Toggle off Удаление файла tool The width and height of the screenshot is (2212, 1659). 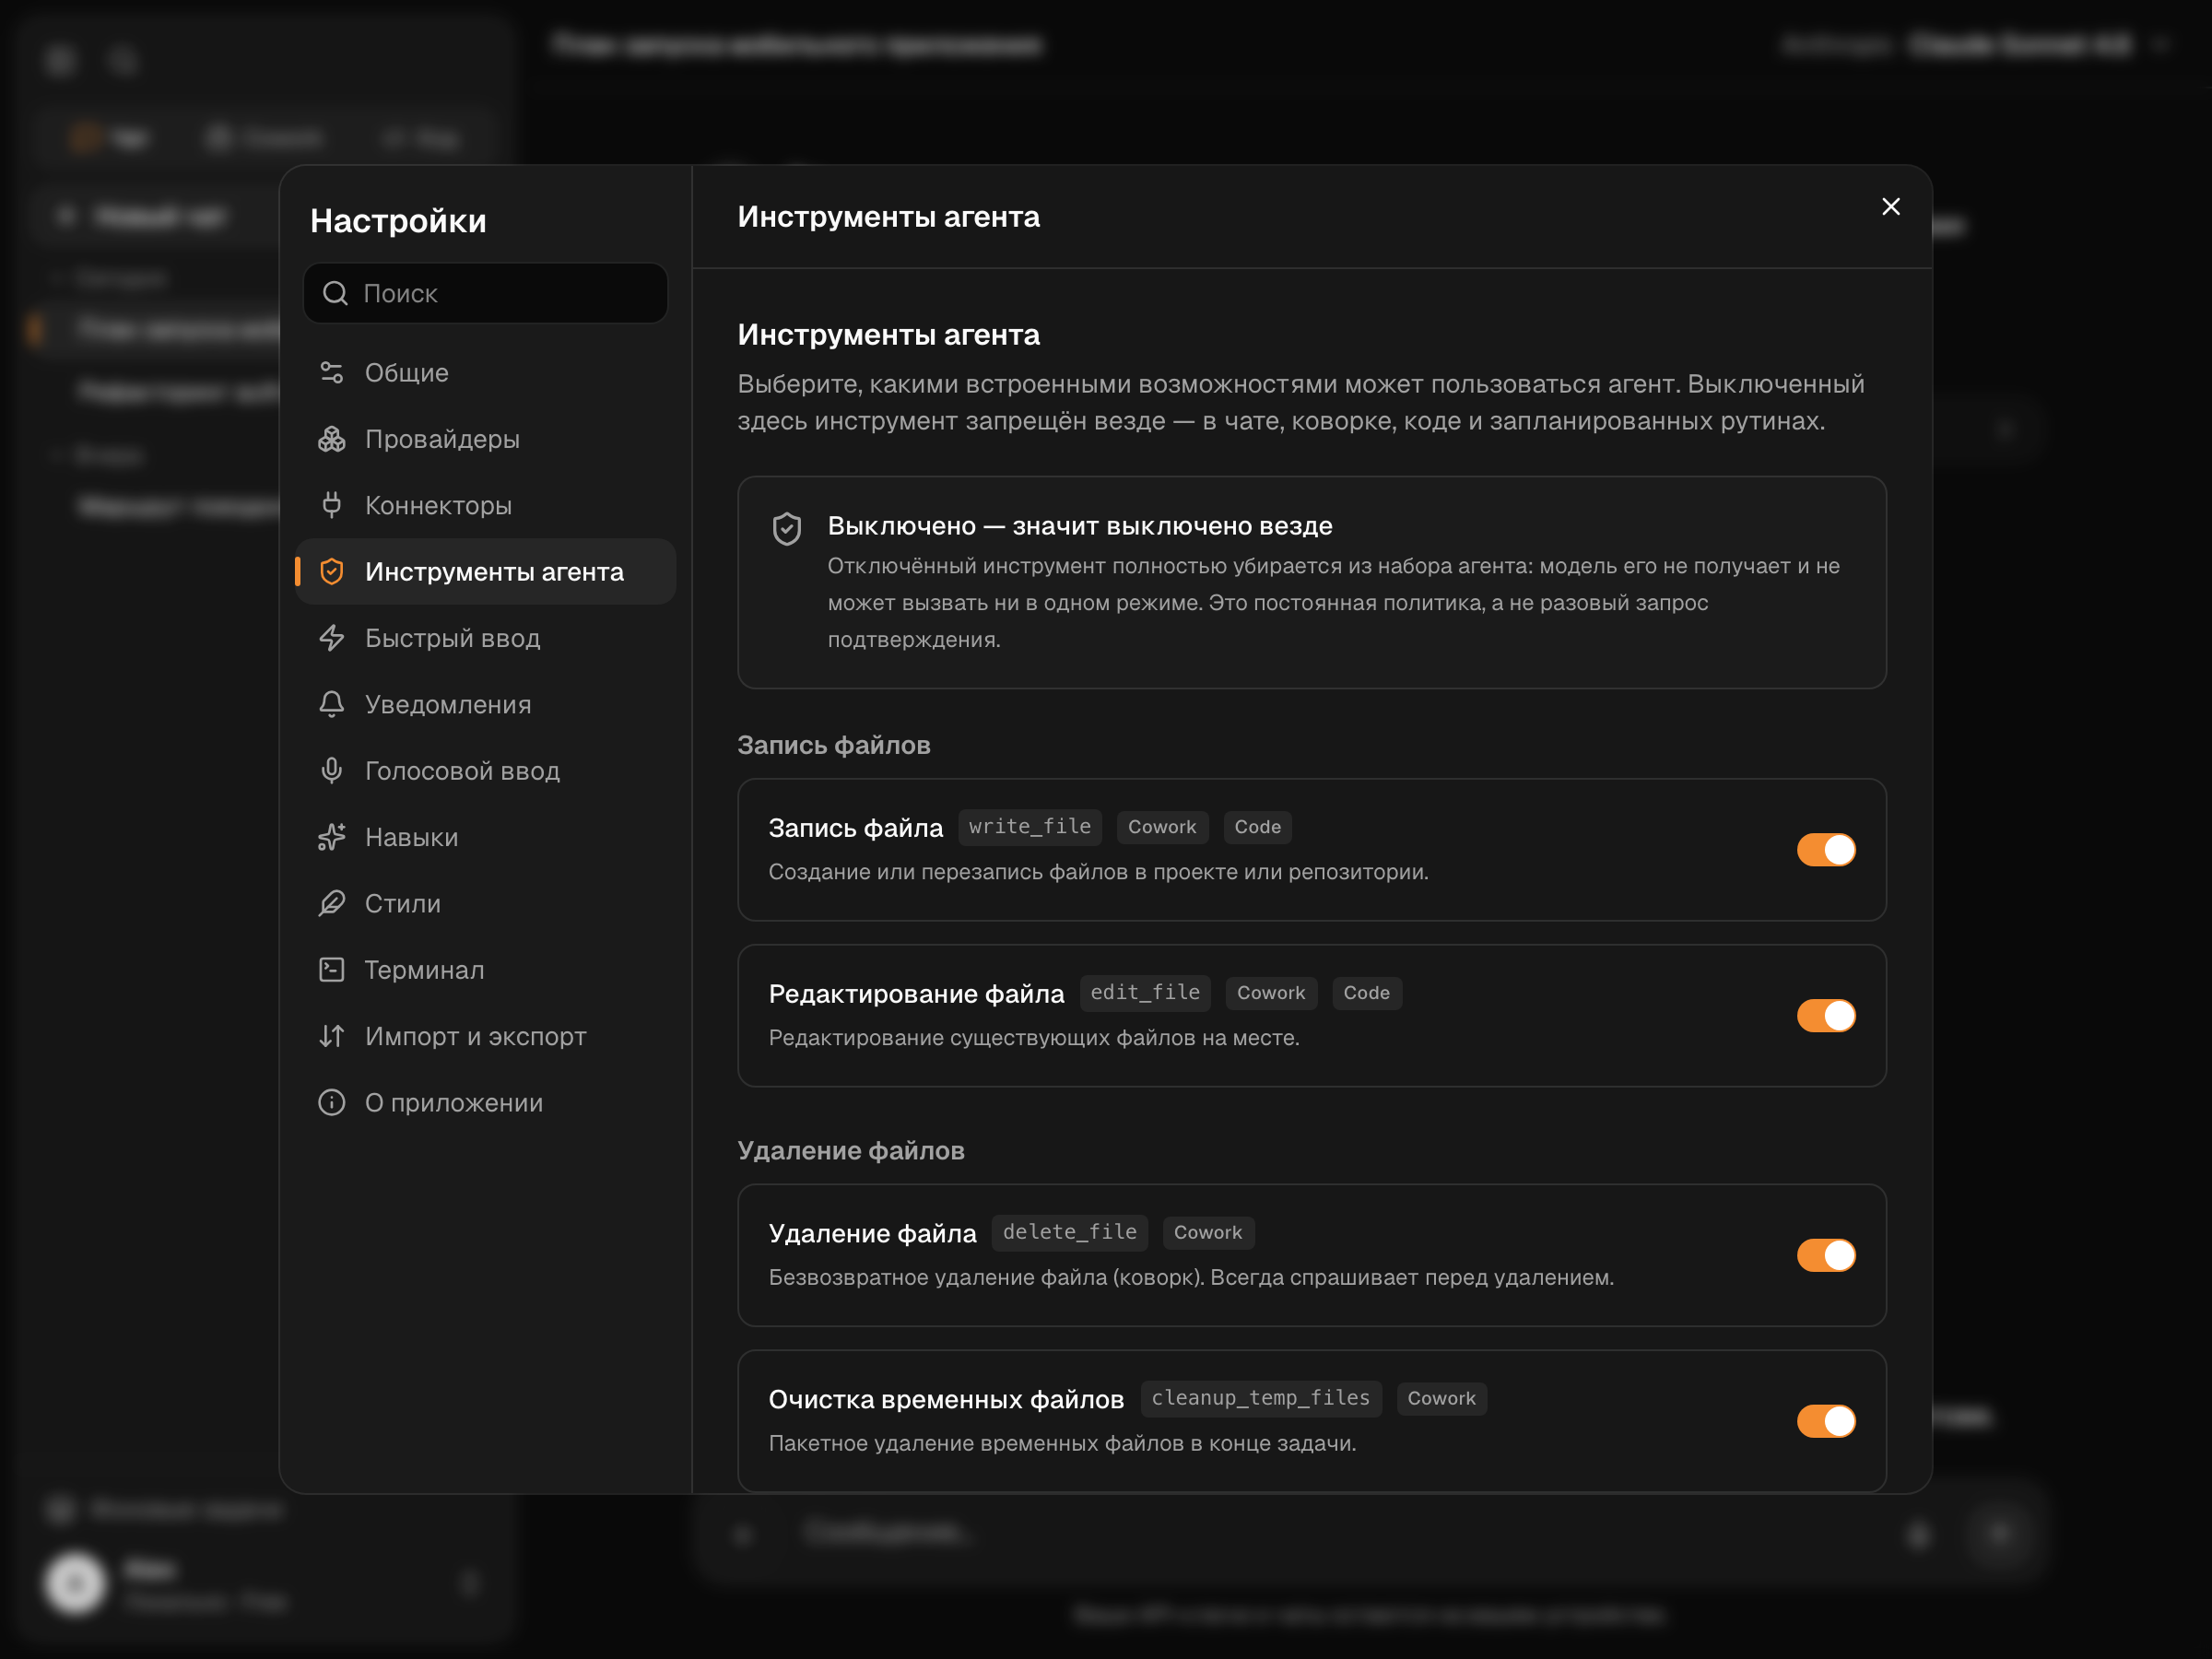[1826, 1255]
